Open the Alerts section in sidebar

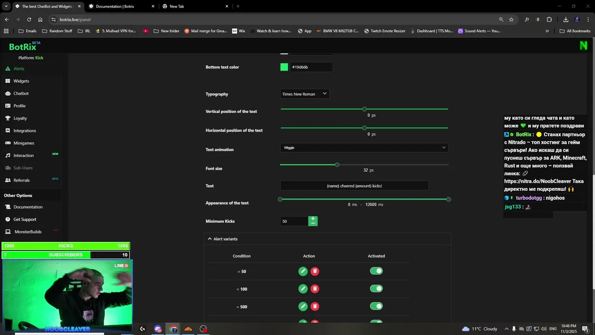point(19,68)
